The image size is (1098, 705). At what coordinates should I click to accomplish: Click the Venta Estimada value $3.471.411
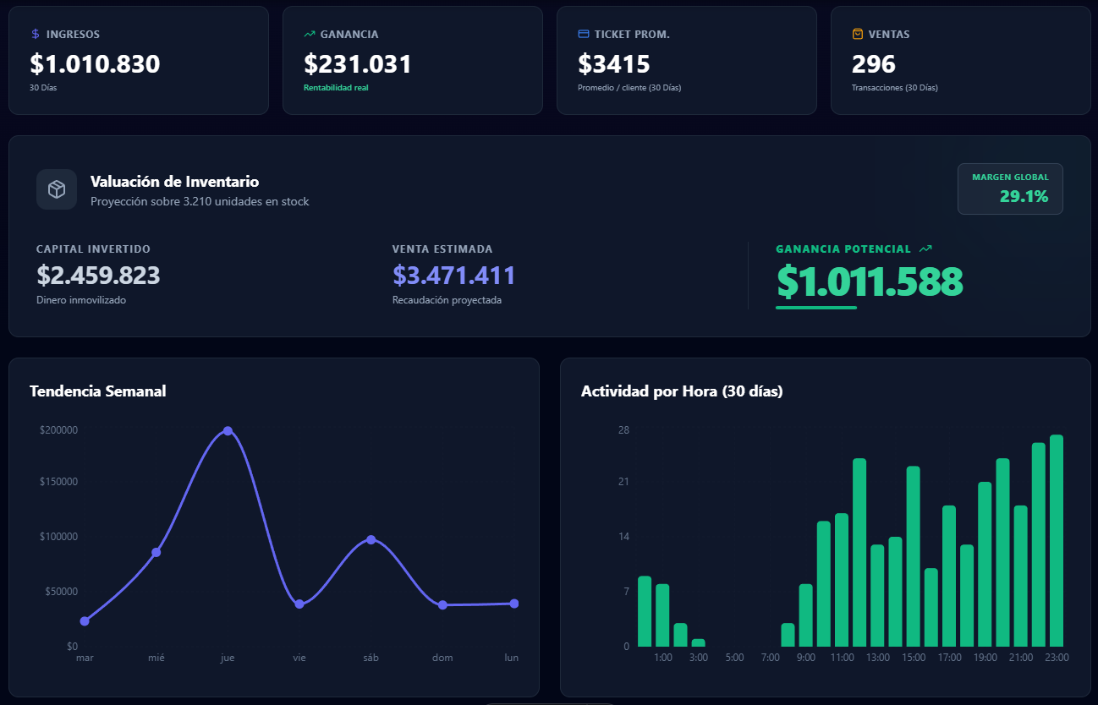coord(453,276)
